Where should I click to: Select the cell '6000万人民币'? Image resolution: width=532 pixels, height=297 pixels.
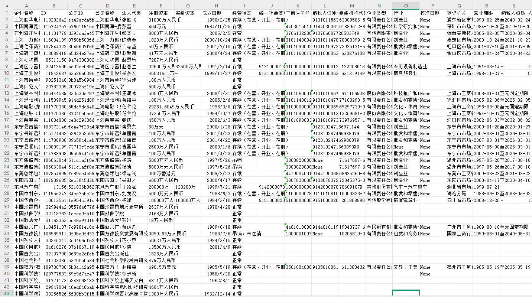point(161,180)
